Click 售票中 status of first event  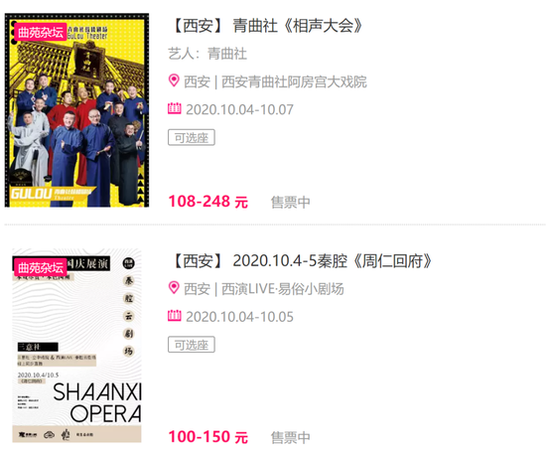[x=291, y=202]
